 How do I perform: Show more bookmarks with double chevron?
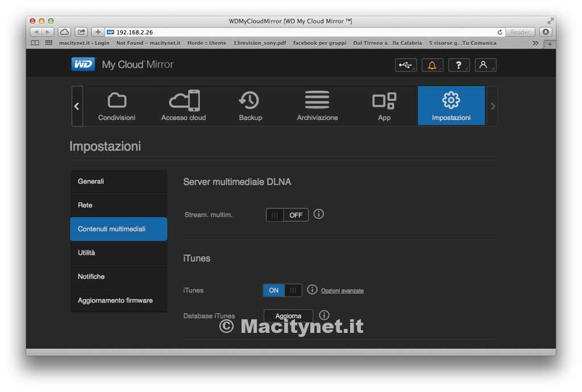(x=535, y=43)
